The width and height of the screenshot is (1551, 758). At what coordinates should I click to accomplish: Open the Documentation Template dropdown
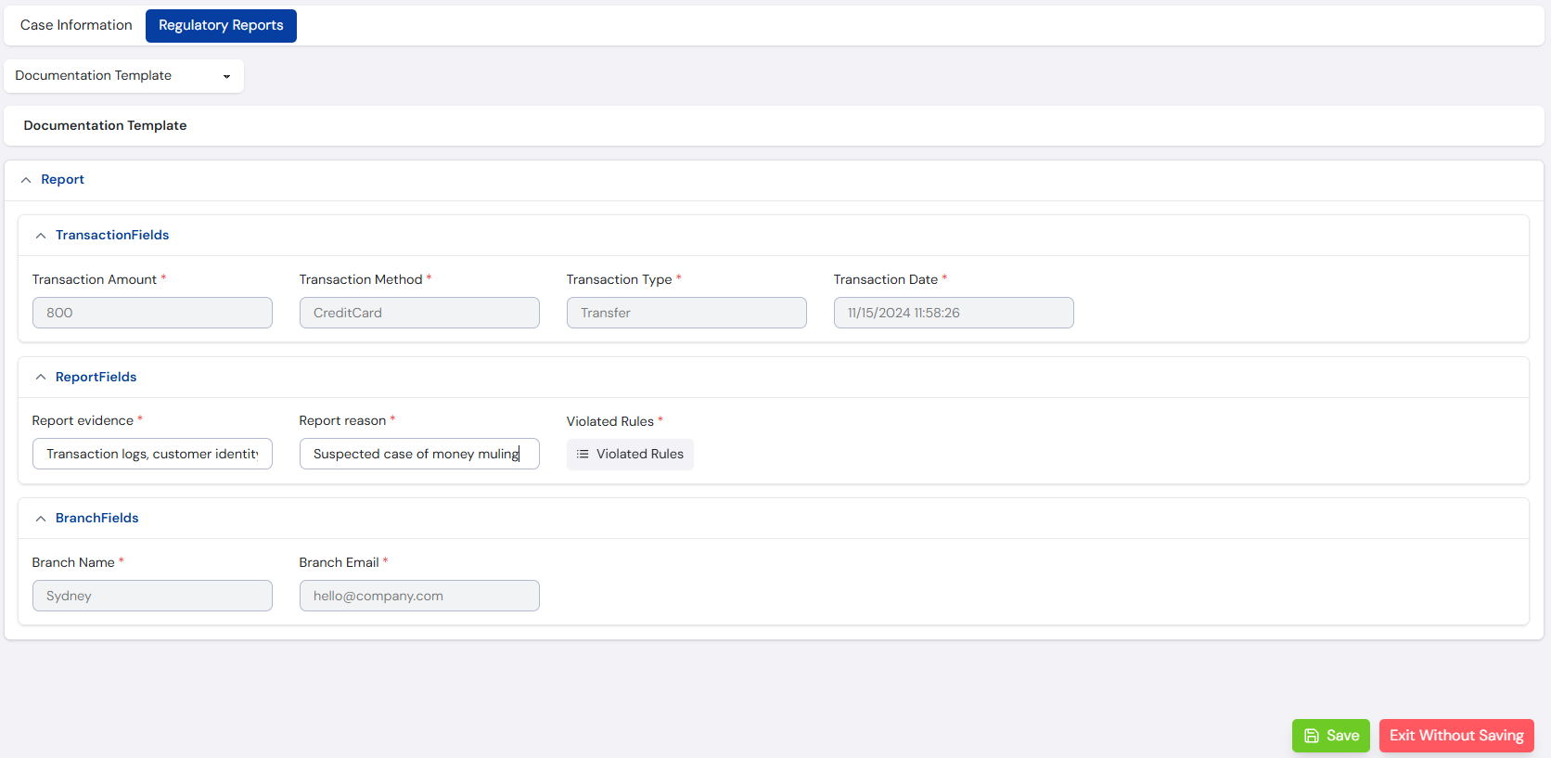coord(124,76)
